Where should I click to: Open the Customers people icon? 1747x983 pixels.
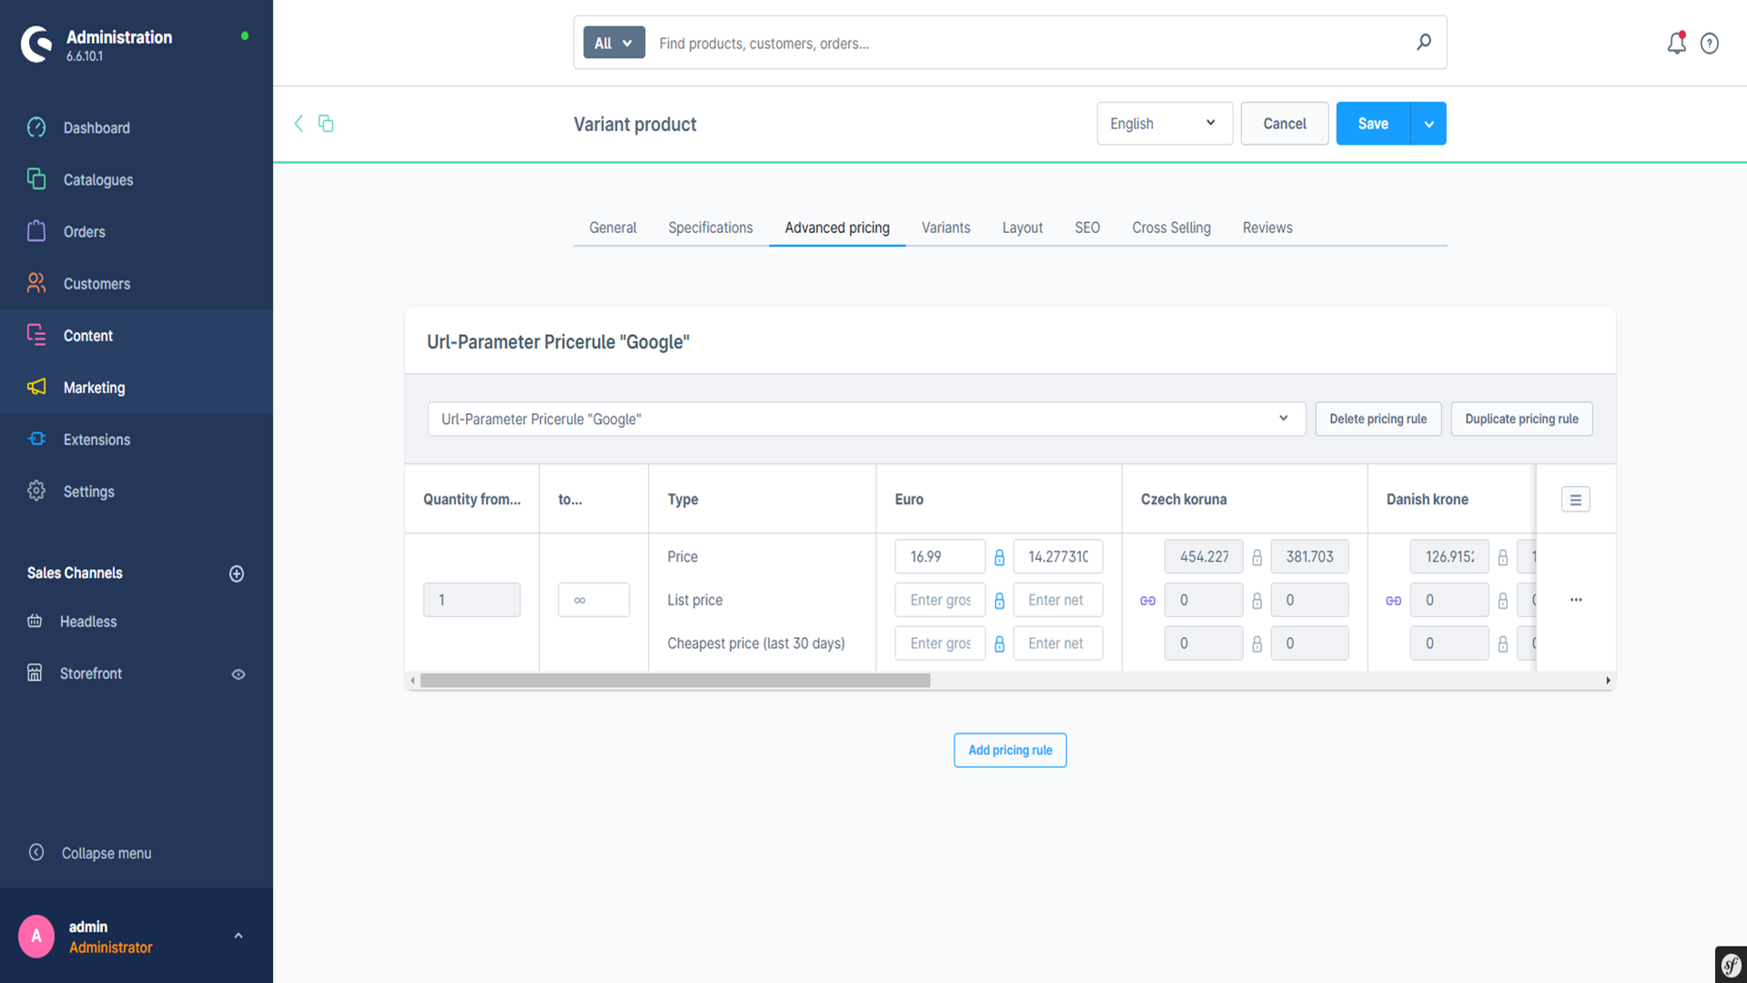36,283
